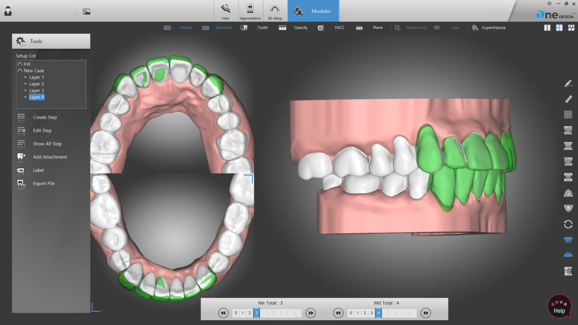Screen dimensions: 578x325
Task: Expand the Layer 2 tree item
Action: pyautogui.click(x=26, y=84)
